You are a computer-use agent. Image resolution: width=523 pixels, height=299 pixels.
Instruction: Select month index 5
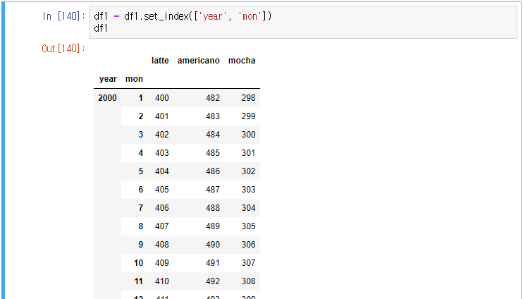click(x=141, y=171)
